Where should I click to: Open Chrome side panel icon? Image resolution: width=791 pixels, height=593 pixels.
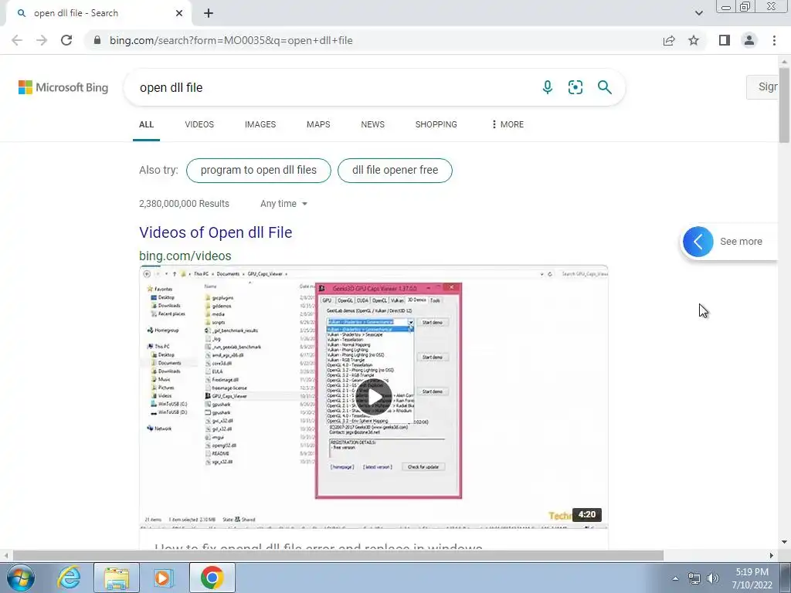click(725, 40)
